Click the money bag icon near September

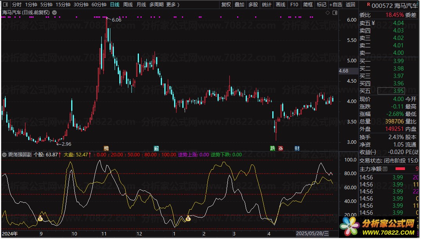(40, 219)
